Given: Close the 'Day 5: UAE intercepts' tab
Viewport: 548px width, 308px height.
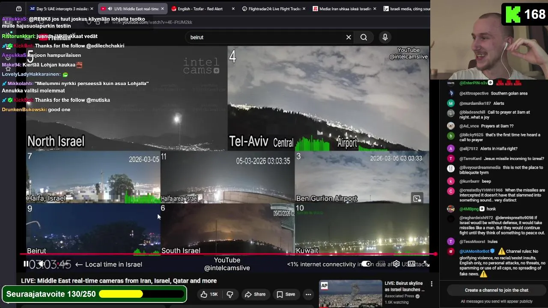Looking at the screenshot, I should 92,9.
